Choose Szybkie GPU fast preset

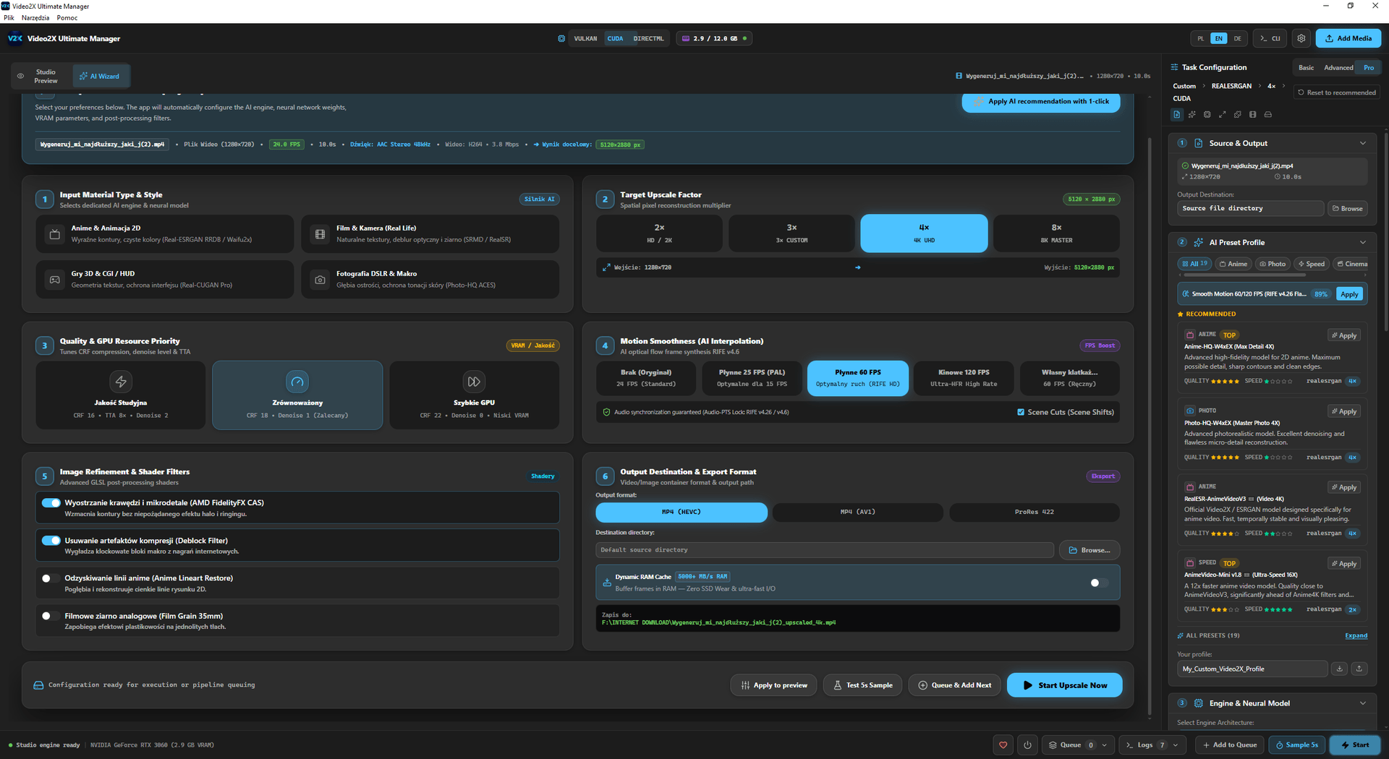pyautogui.click(x=474, y=395)
